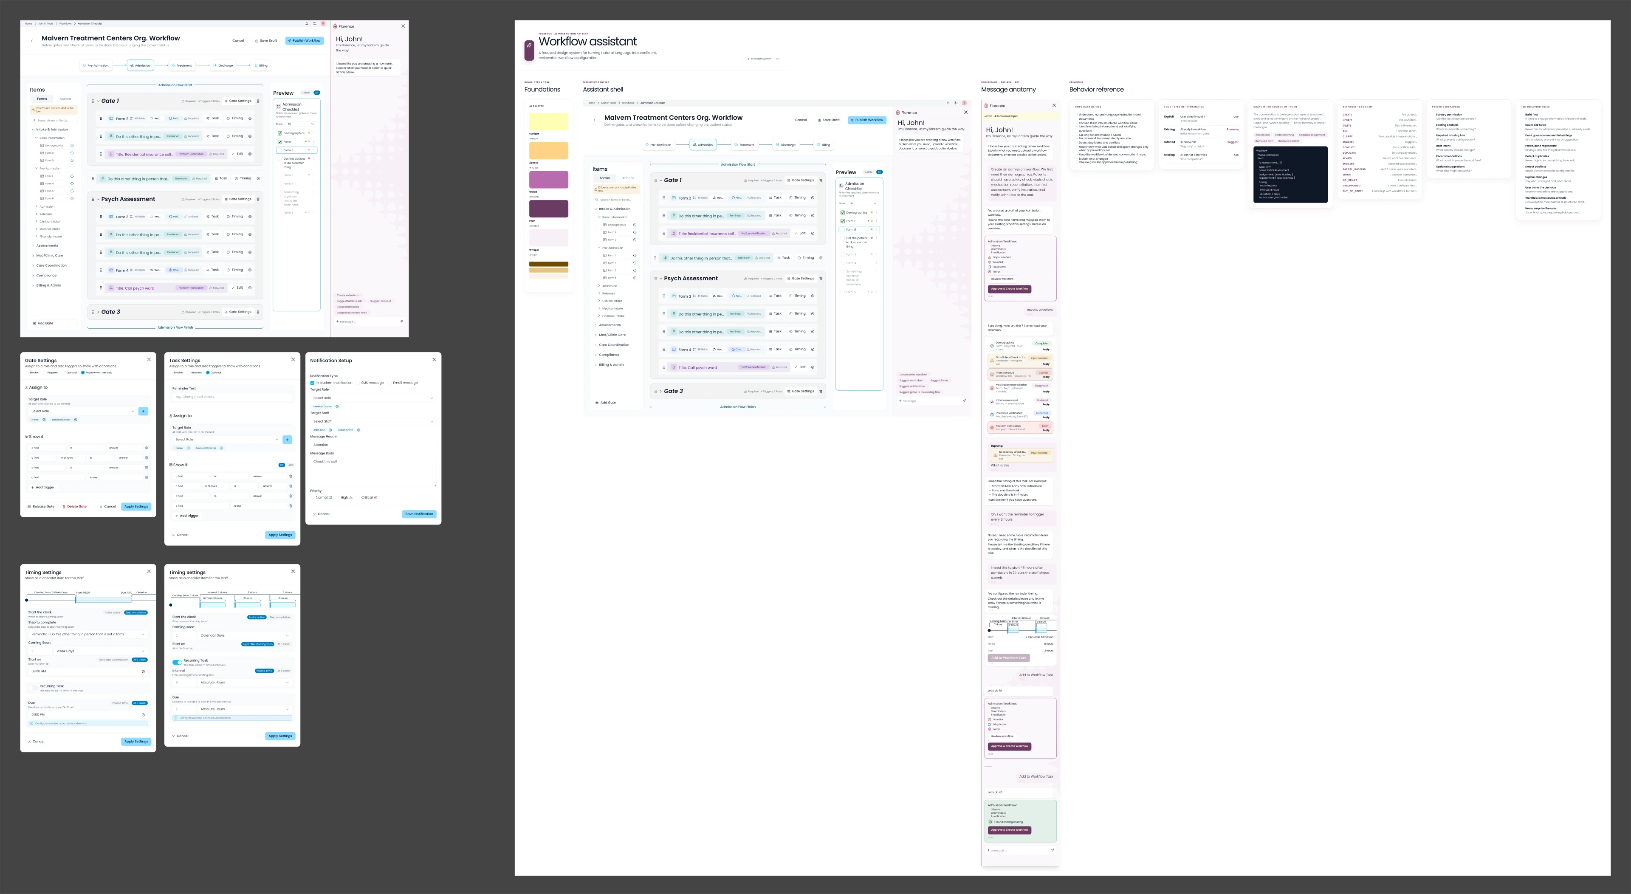Check the SMS message checkbox
The image size is (1631, 894).
(358, 382)
